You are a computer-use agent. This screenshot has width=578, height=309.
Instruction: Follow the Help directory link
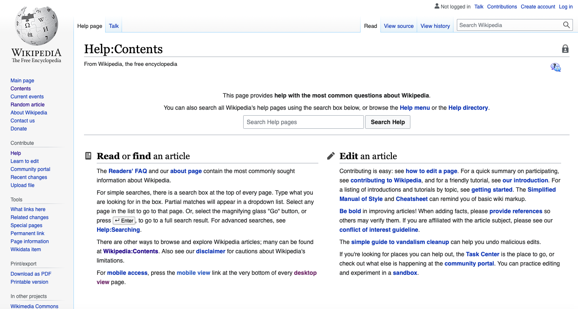[x=468, y=108]
